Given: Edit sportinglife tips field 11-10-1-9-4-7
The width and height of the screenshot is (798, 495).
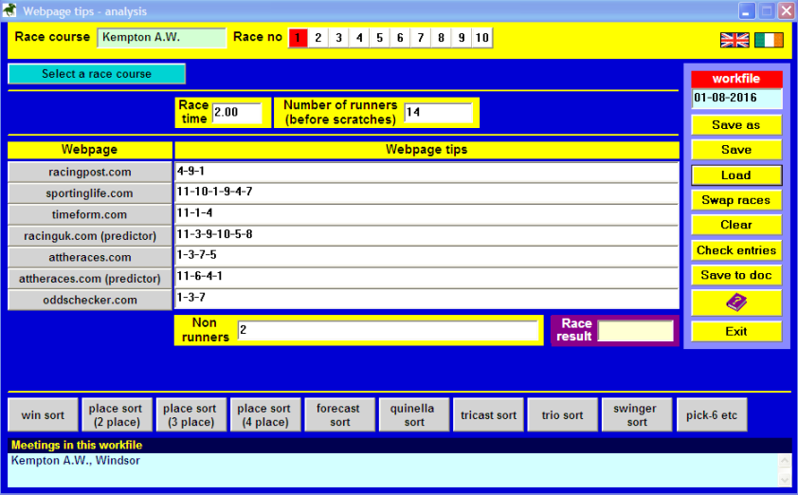Looking at the screenshot, I should [x=427, y=193].
